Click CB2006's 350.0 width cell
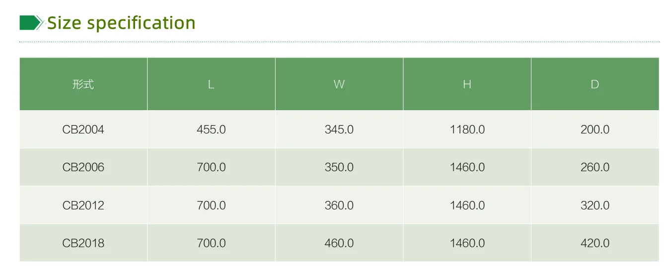Image resolution: width=665 pixels, height=273 pixels. 339,167
